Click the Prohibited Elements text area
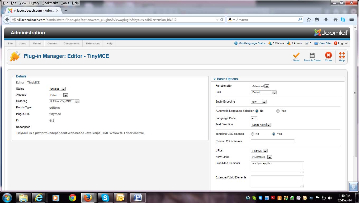Screen dimensions: 359x203 [x=277, y=167]
